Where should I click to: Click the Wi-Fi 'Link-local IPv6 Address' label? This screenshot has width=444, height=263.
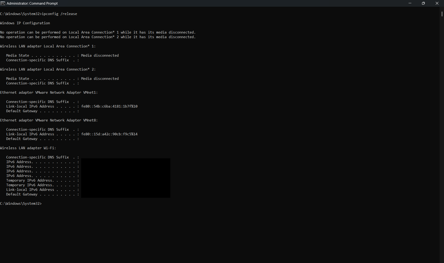(x=30, y=190)
